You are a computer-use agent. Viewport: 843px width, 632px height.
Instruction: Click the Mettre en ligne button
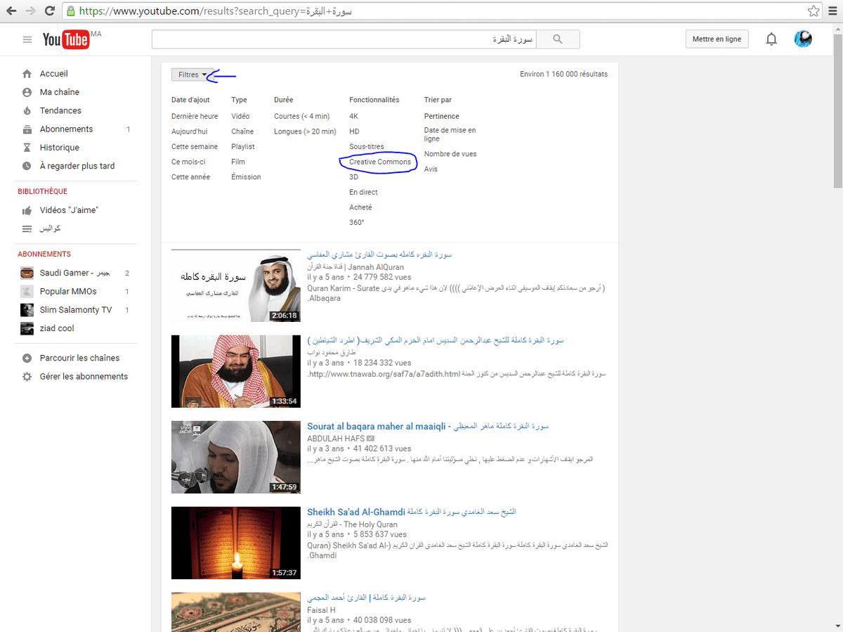click(717, 39)
